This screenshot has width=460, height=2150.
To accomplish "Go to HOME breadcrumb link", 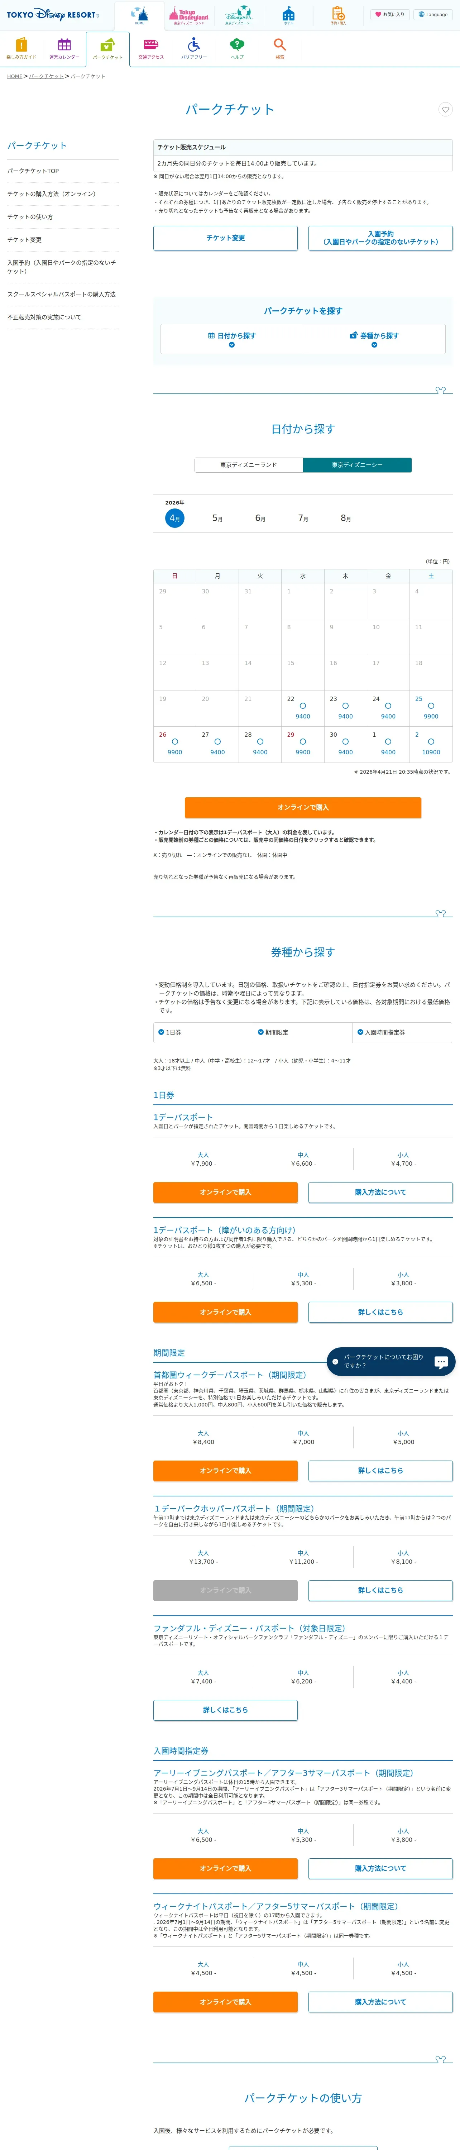I will [x=15, y=76].
